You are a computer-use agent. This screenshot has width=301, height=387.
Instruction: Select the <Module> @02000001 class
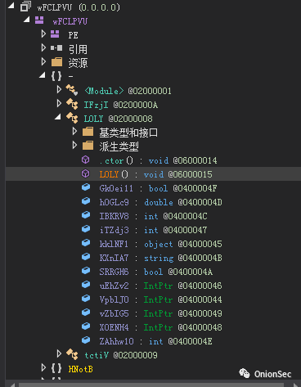click(x=128, y=91)
